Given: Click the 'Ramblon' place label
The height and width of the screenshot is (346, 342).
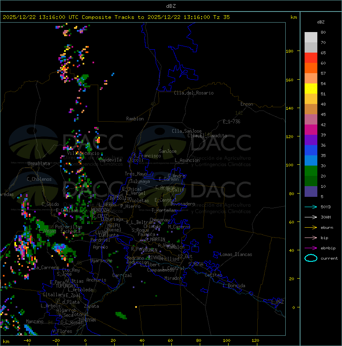Looking at the screenshot, I should tap(135, 119).
